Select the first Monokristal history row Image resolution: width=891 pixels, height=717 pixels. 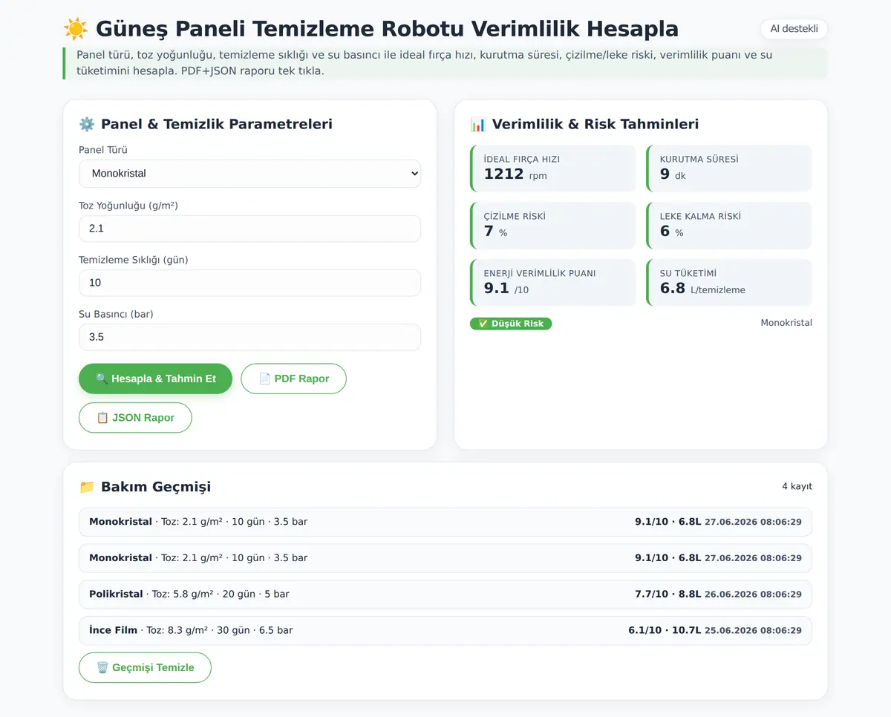tap(446, 522)
